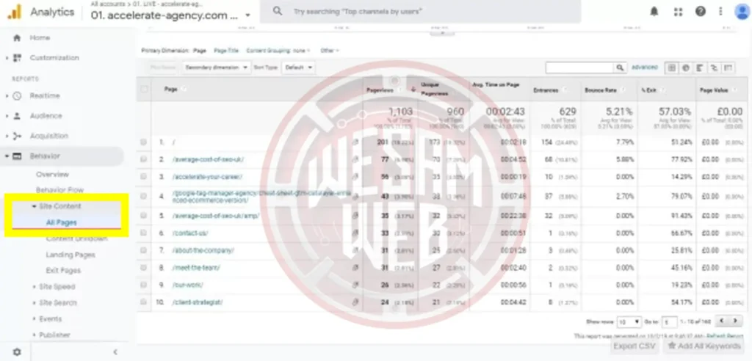Select the data table view icon
Viewport: 752px width, 361px height.
coord(670,68)
